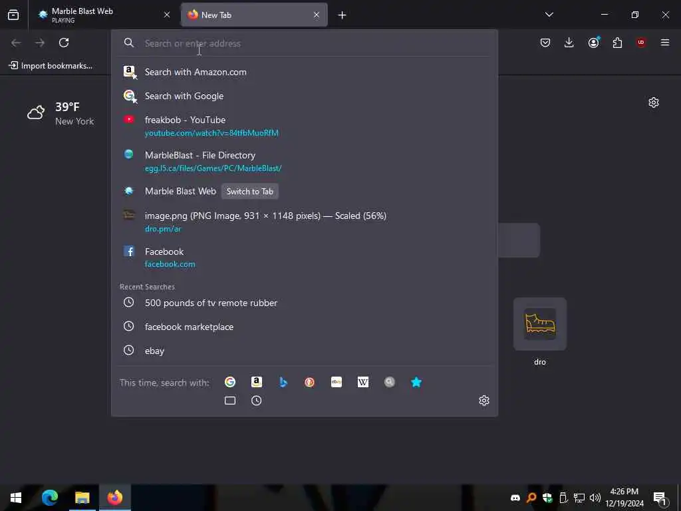This screenshot has width=681, height=511.
Task: Open image.png dro.pm/ar suggestion
Action: [x=304, y=222]
